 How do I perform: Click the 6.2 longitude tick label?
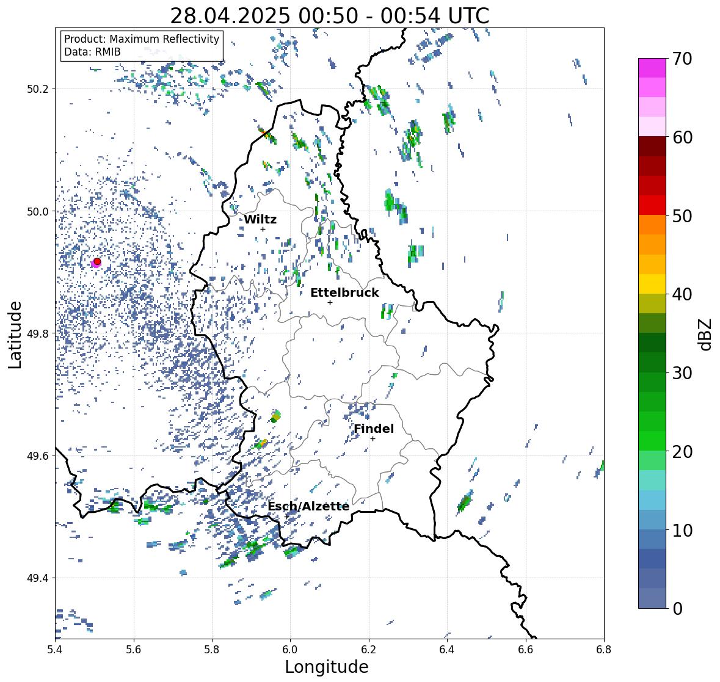369,649
